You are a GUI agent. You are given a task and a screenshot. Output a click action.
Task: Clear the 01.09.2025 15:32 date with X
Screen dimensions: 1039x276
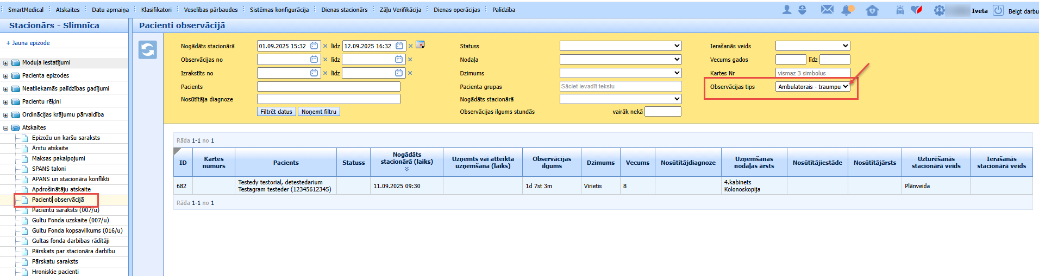pyautogui.click(x=326, y=46)
